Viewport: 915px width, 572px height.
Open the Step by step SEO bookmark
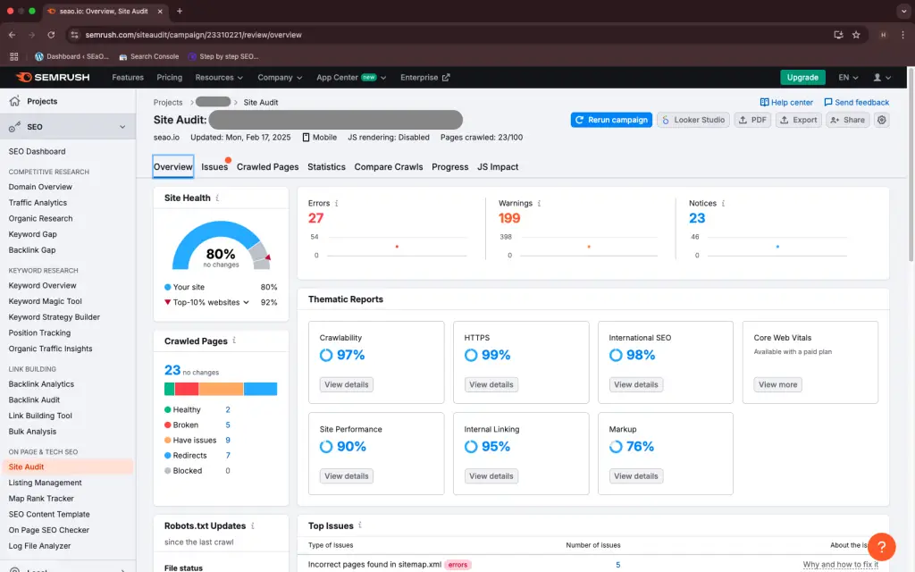(x=223, y=56)
